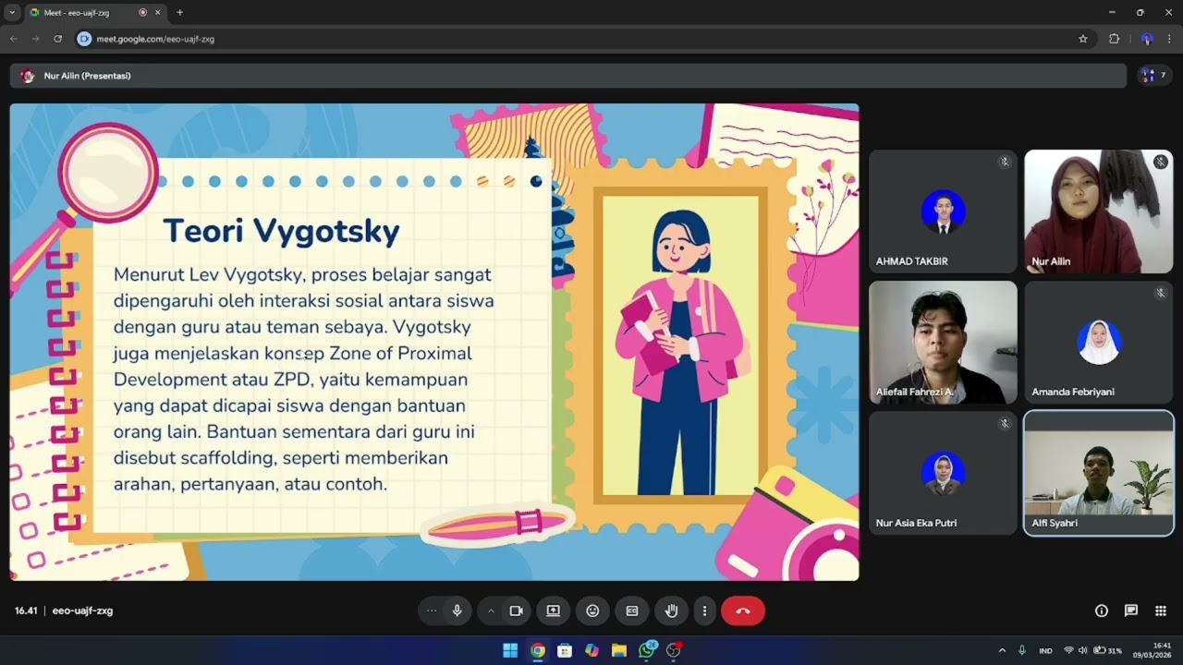Open the Windows Start menu

click(510, 650)
